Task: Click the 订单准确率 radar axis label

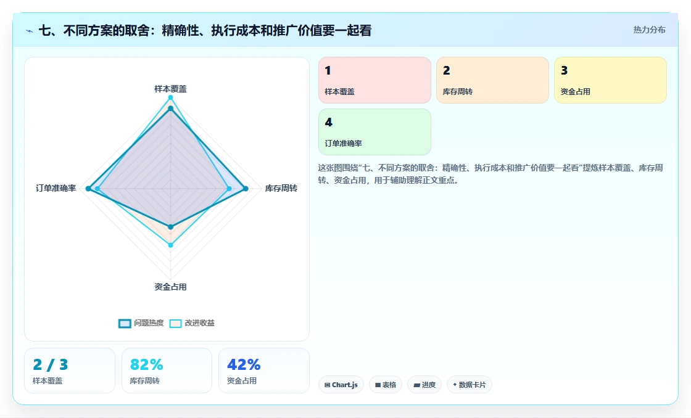Action: (x=56, y=189)
